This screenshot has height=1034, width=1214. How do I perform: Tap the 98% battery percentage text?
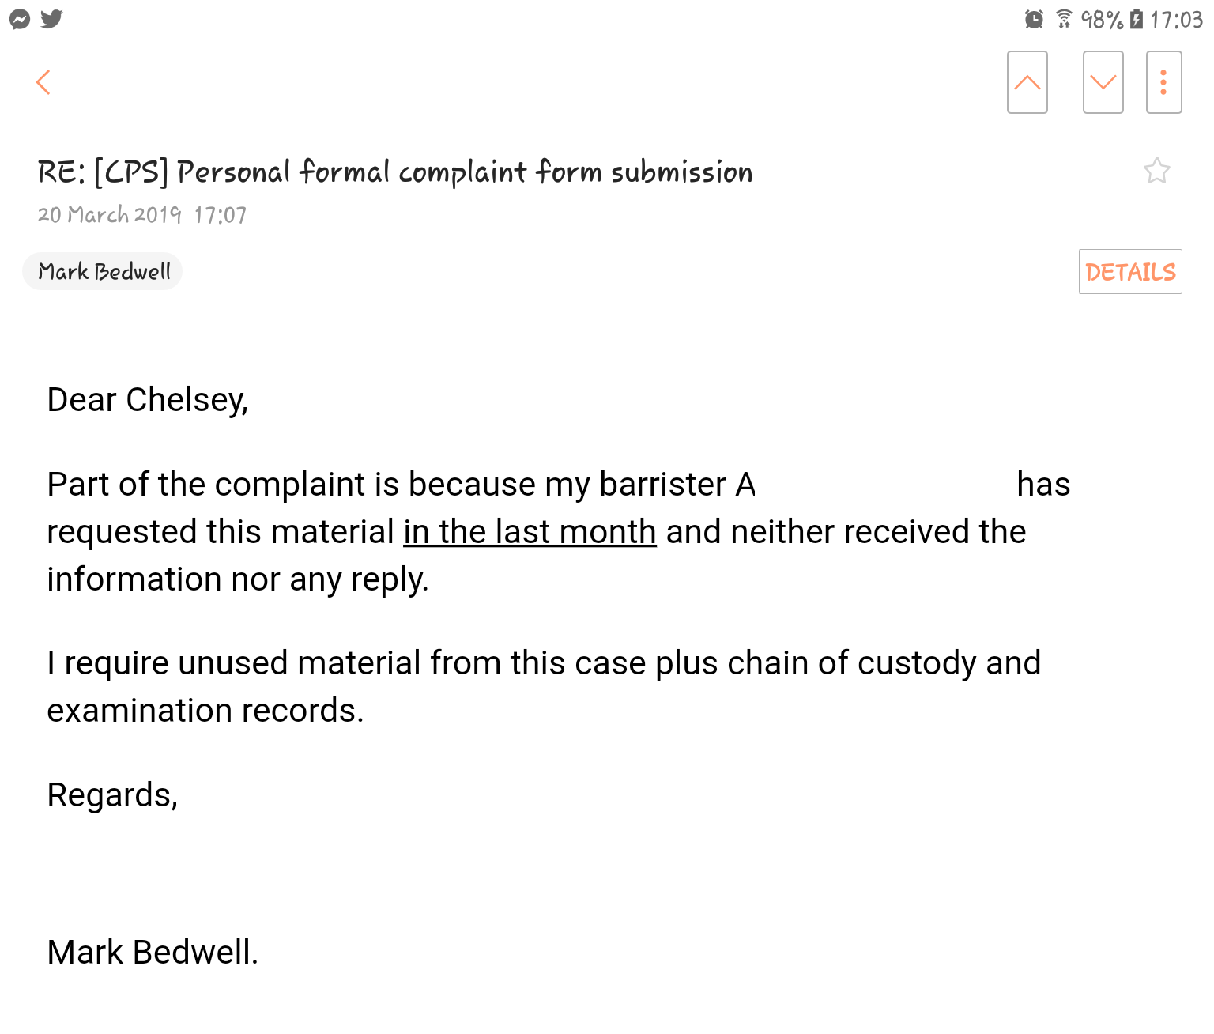pos(1102,20)
